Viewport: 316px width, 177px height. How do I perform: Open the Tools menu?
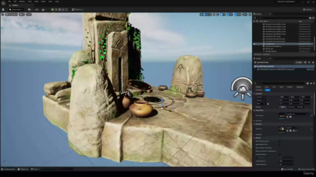click(30, 1)
